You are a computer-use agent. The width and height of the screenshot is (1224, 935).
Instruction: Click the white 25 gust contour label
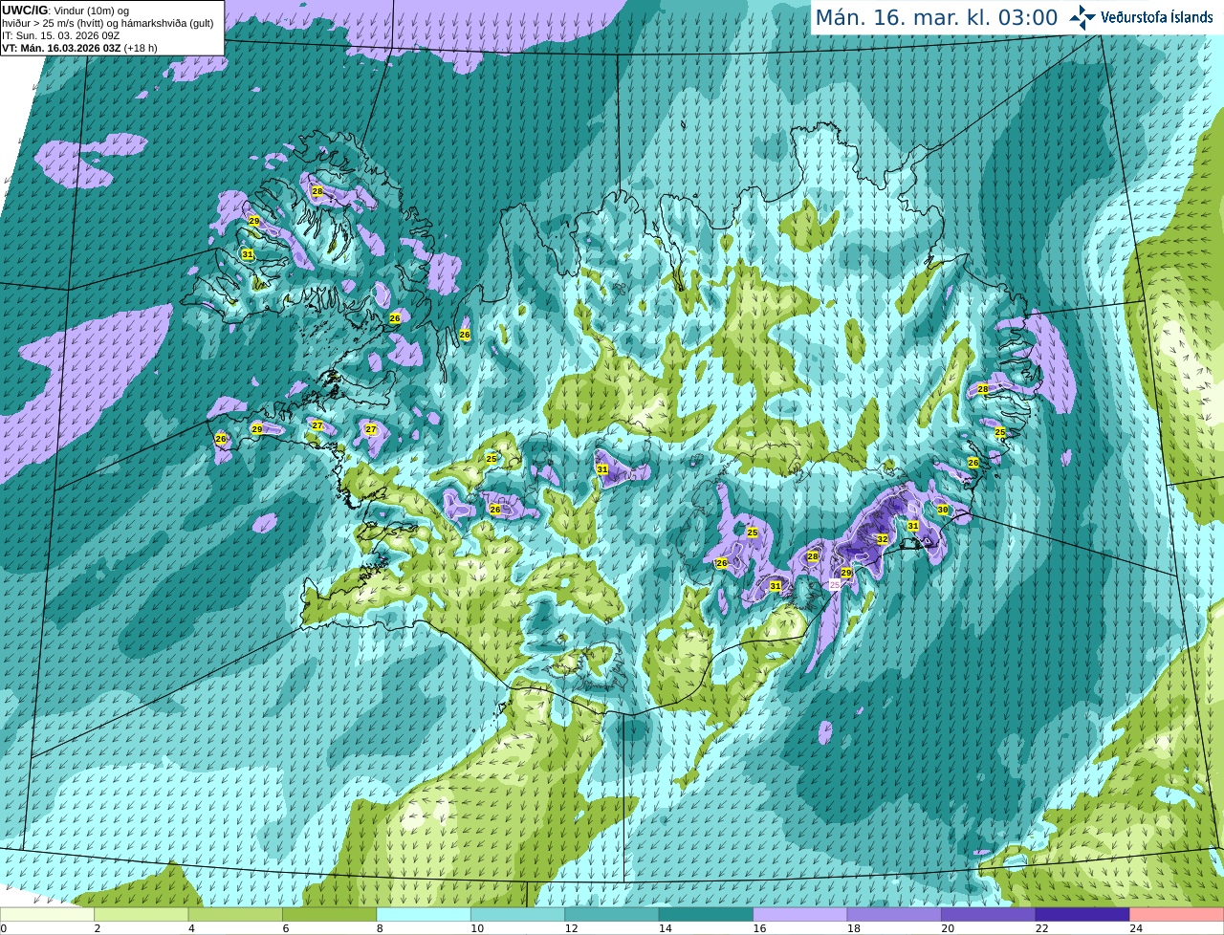(835, 584)
